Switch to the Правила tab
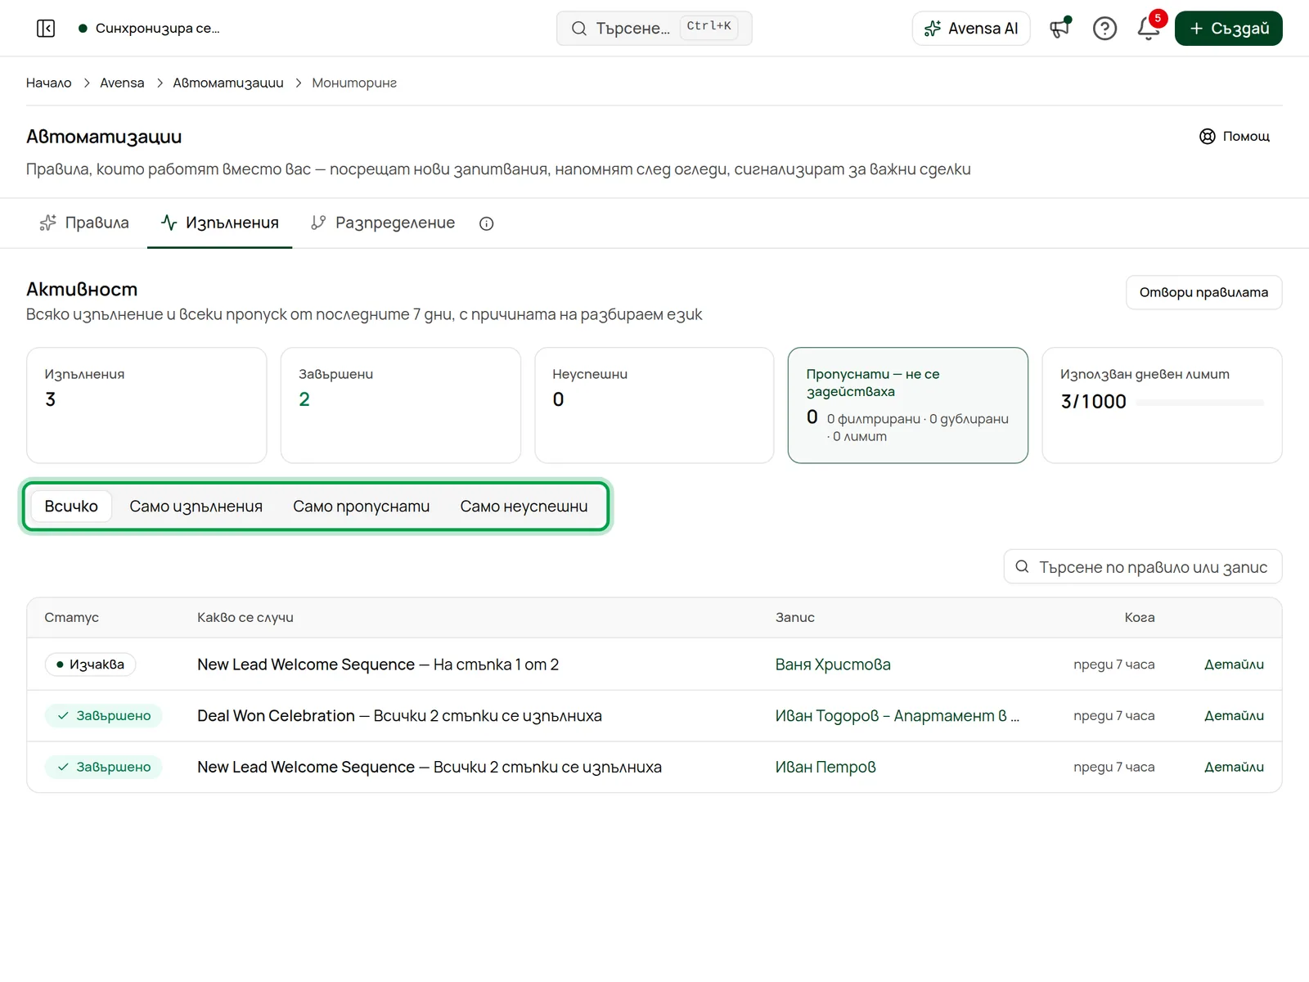The width and height of the screenshot is (1309, 982). (x=84, y=223)
